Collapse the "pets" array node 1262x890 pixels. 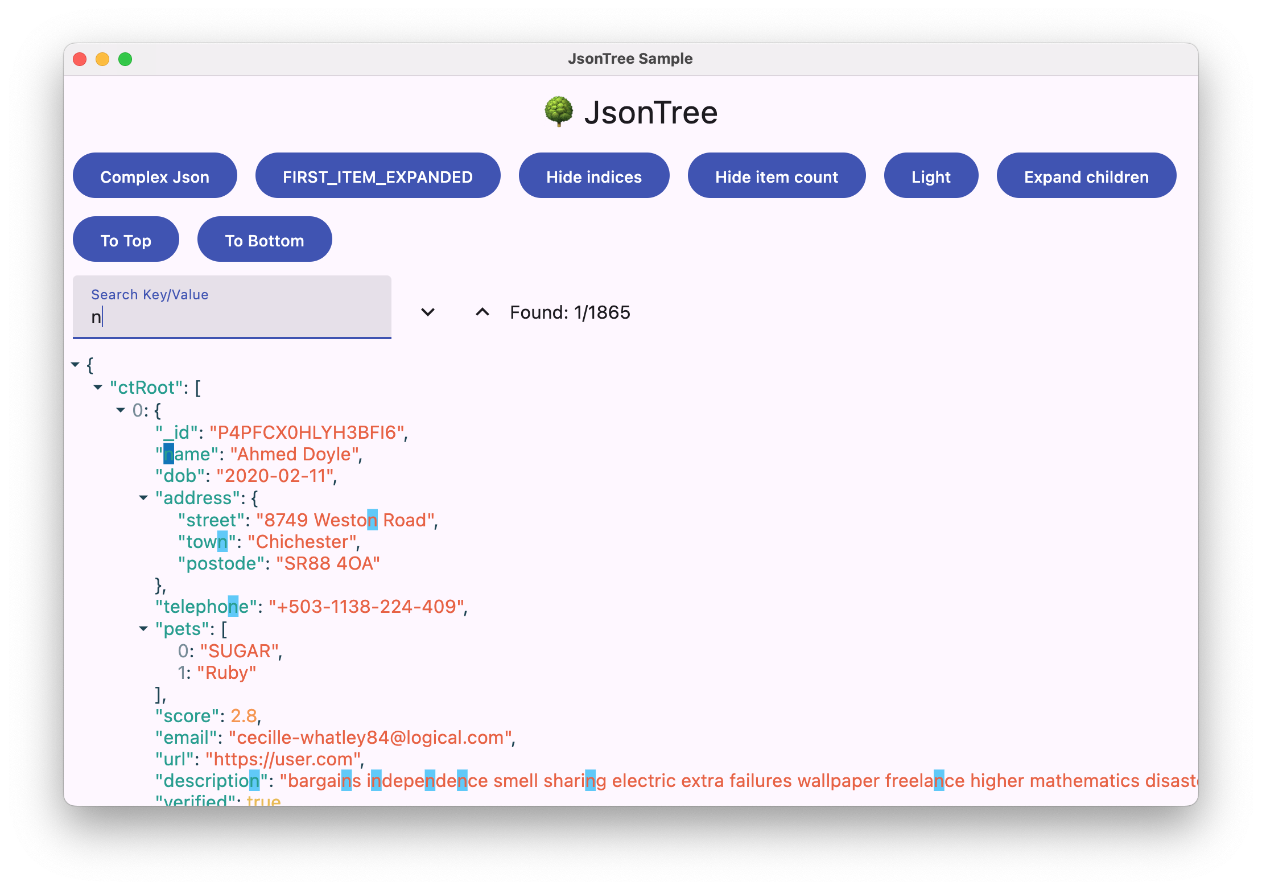(x=143, y=629)
